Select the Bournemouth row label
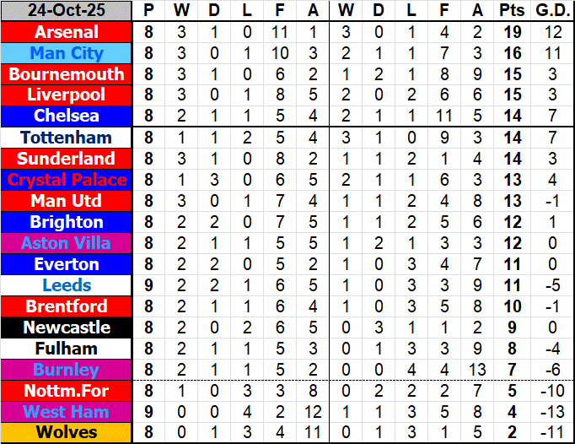 click(x=67, y=74)
